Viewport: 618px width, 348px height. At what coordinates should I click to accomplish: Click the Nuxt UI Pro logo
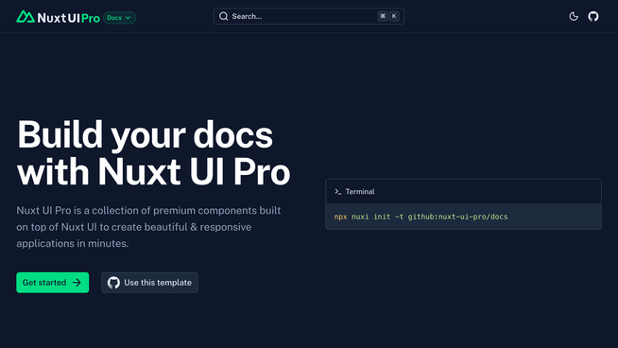58,17
